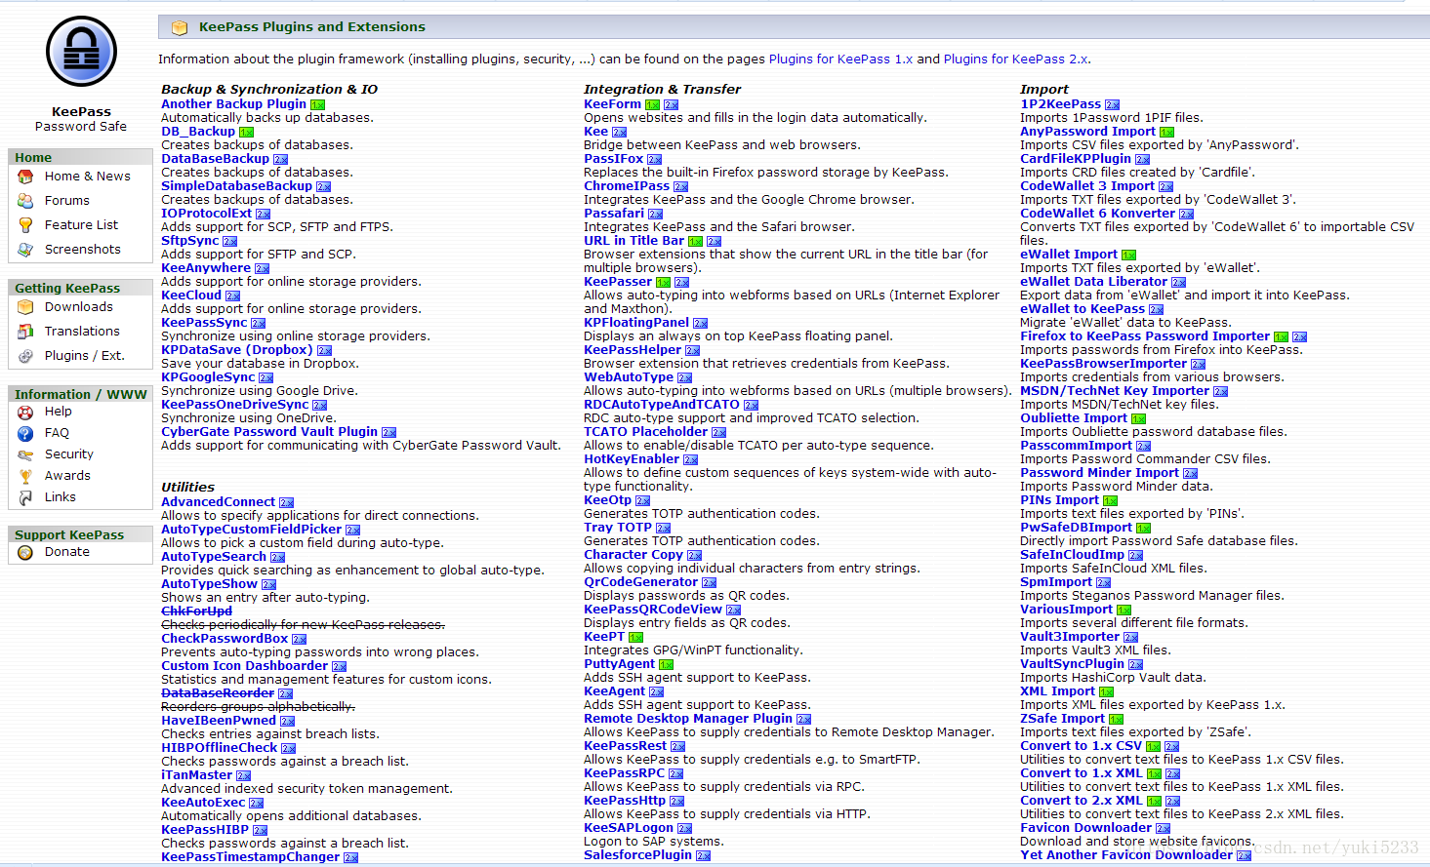Click the KeePass padlock logo
This screenshot has height=867, width=1430.
pyautogui.click(x=81, y=52)
